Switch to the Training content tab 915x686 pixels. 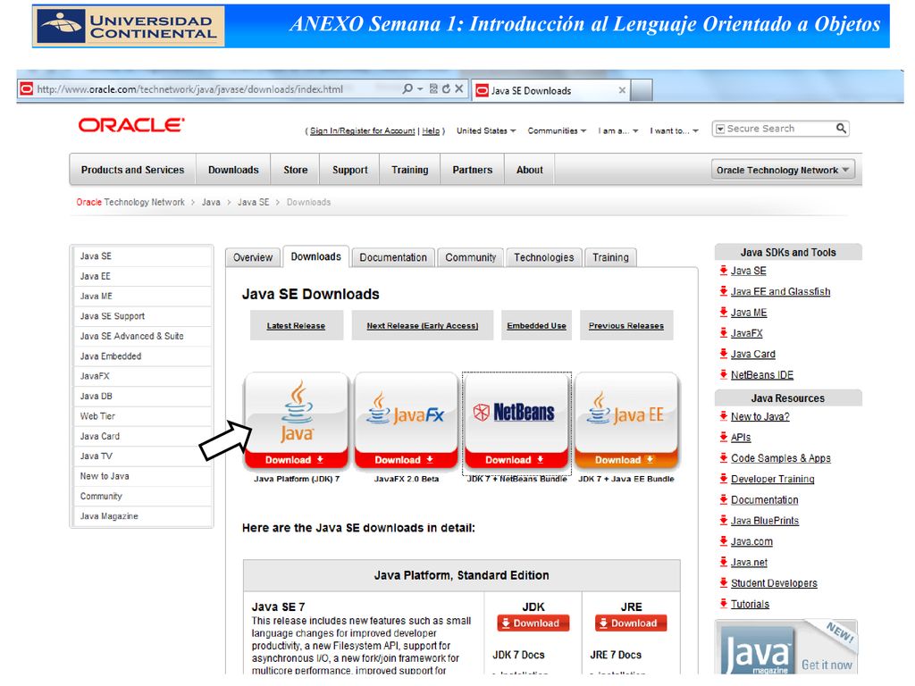pyautogui.click(x=610, y=257)
